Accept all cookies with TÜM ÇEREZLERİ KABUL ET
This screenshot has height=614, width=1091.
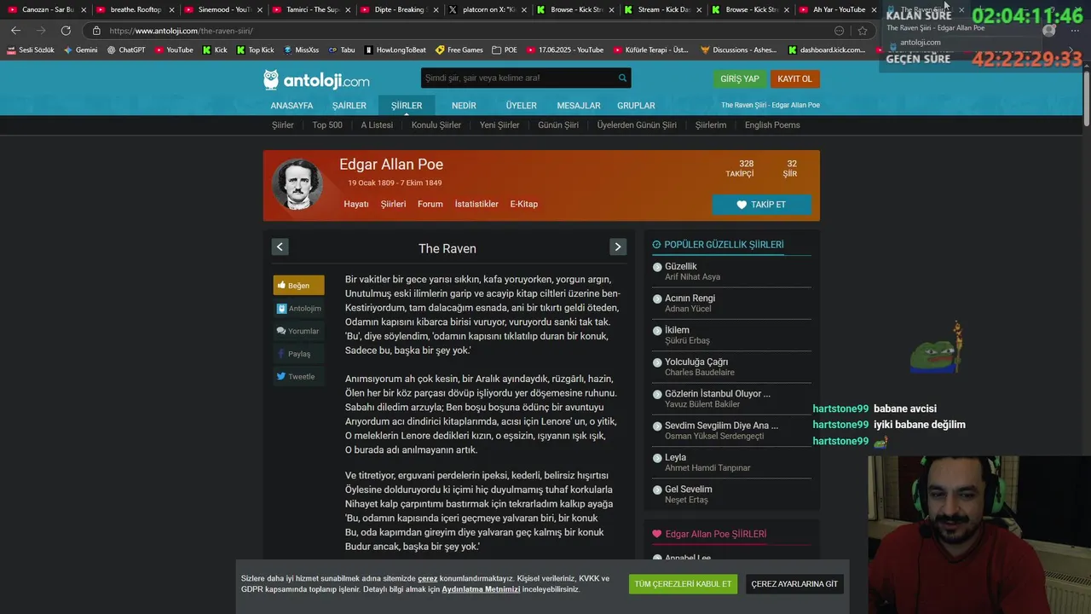683,584
